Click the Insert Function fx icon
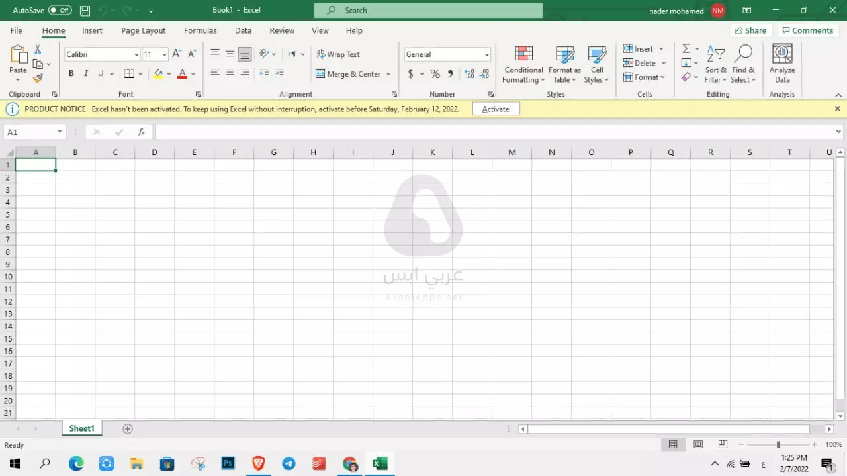Image resolution: width=847 pixels, height=476 pixels. (141, 132)
